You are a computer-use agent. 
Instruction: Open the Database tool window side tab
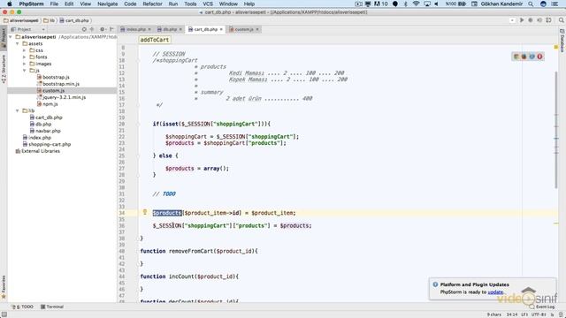pyautogui.click(x=562, y=41)
